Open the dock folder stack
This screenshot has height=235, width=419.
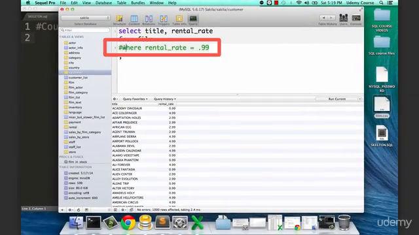[x=223, y=223]
